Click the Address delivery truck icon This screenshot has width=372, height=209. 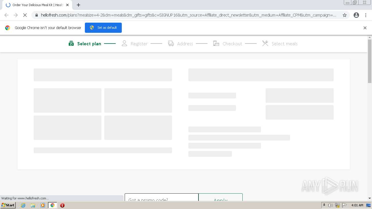(x=171, y=44)
